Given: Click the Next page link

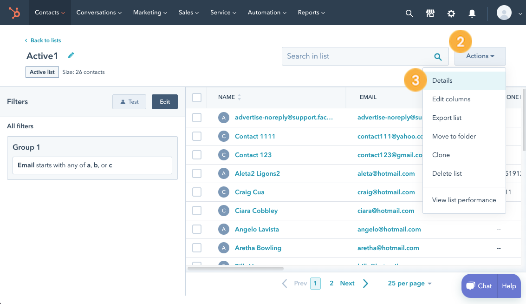Looking at the screenshot, I should tap(347, 283).
